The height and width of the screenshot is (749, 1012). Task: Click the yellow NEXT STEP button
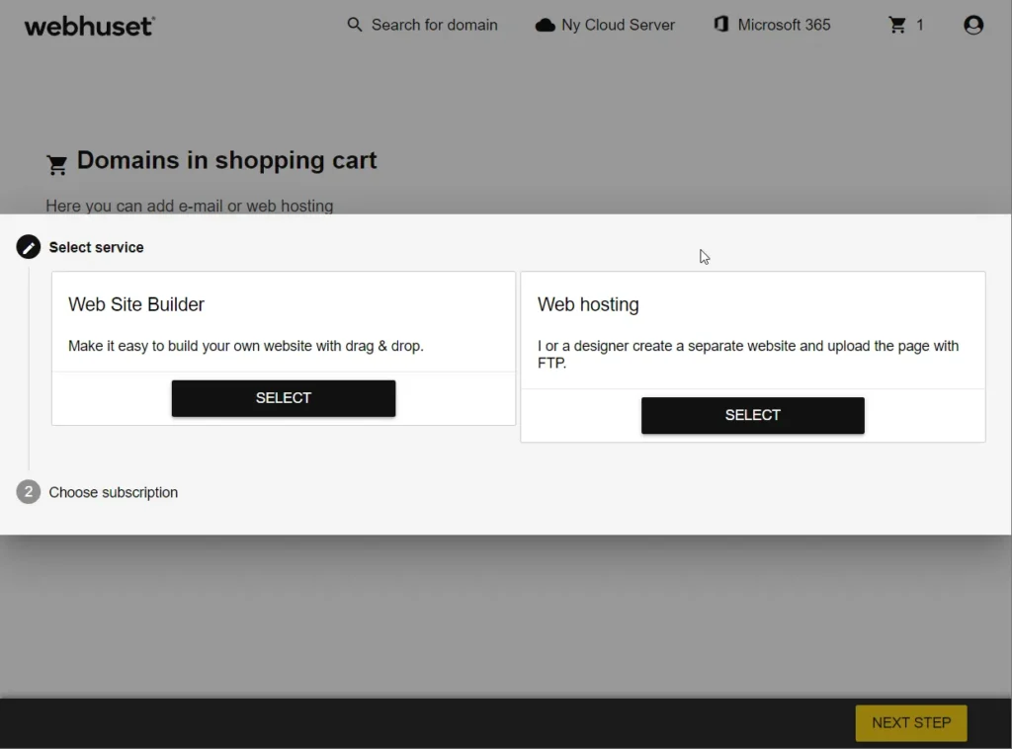[x=910, y=722]
